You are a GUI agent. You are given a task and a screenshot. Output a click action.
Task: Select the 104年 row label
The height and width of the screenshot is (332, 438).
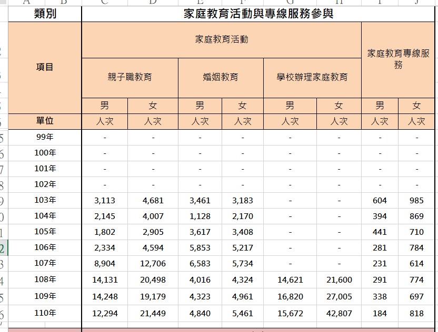point(45,216)
